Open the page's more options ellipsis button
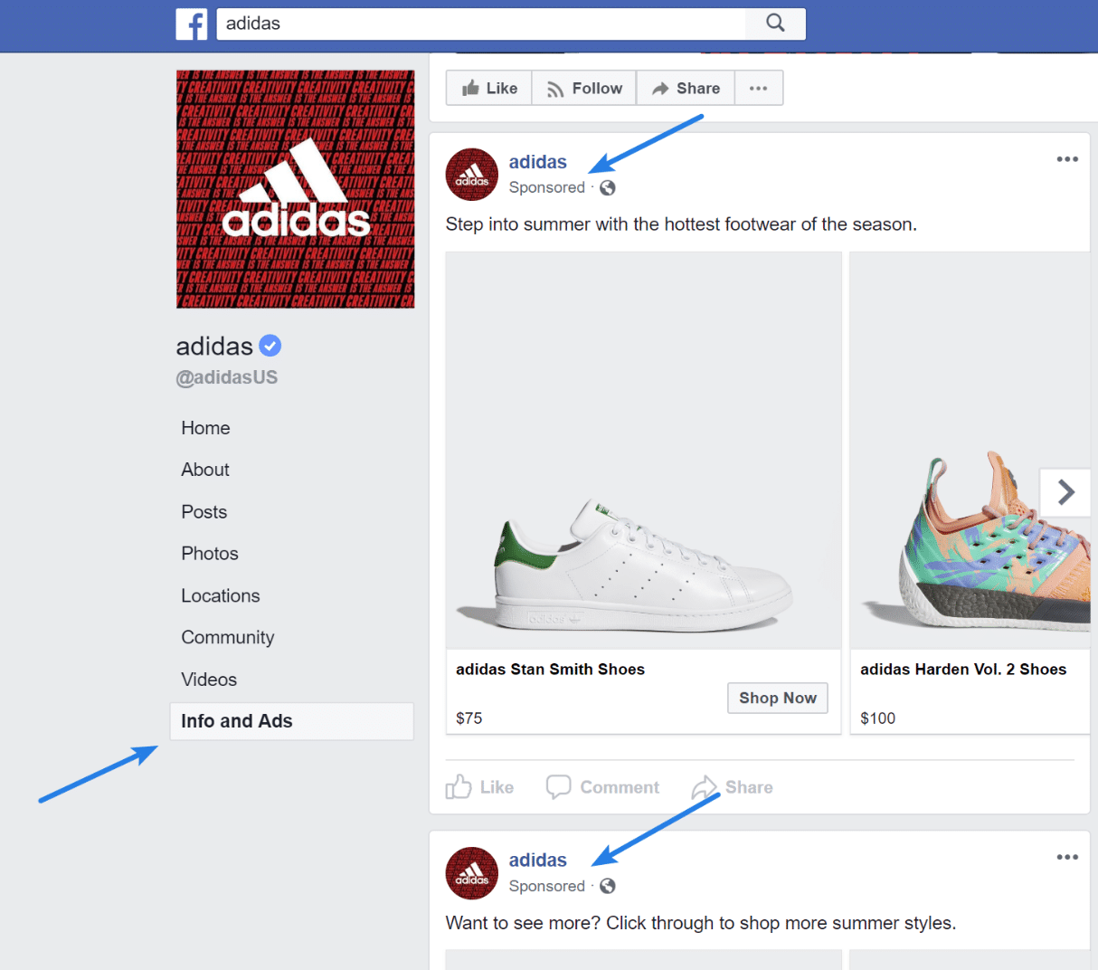 759,88
